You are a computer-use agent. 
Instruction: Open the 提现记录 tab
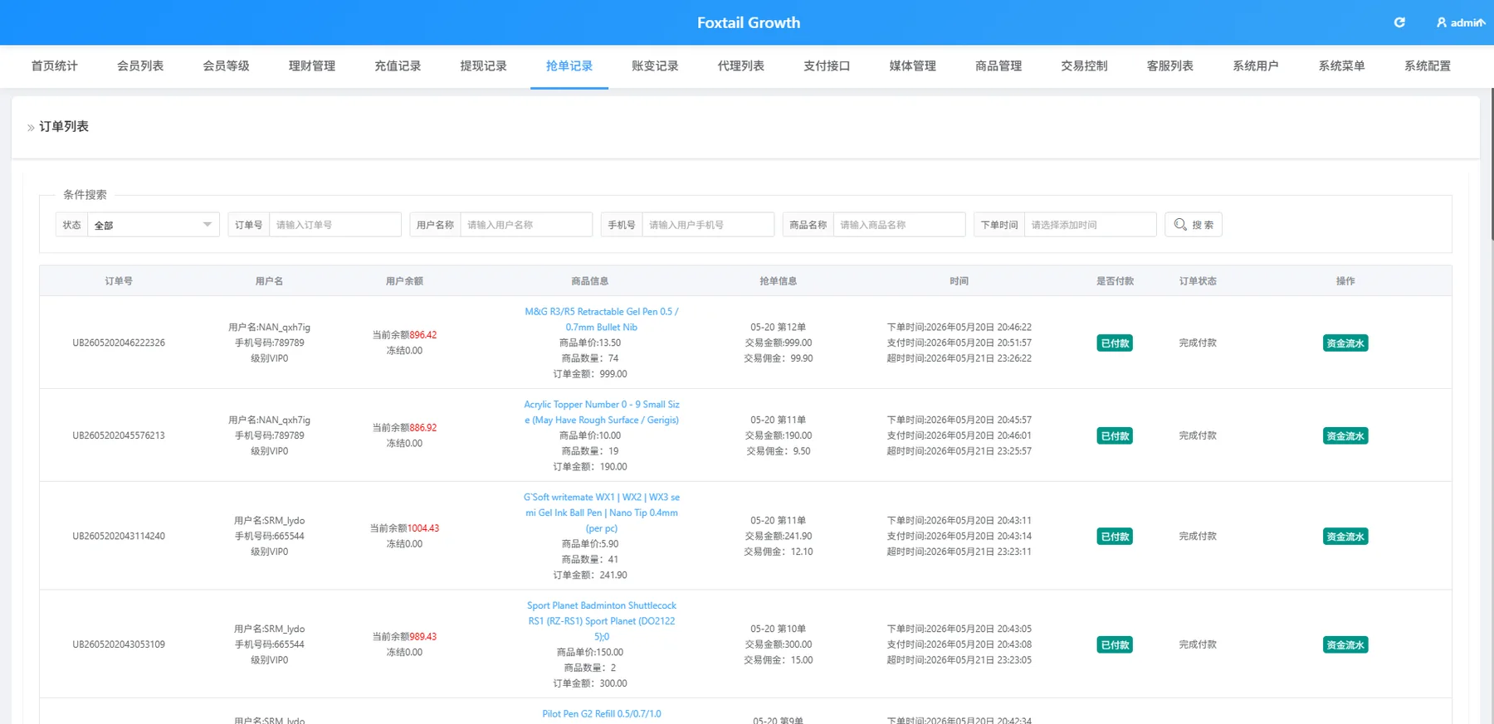[x=484, y=66]
